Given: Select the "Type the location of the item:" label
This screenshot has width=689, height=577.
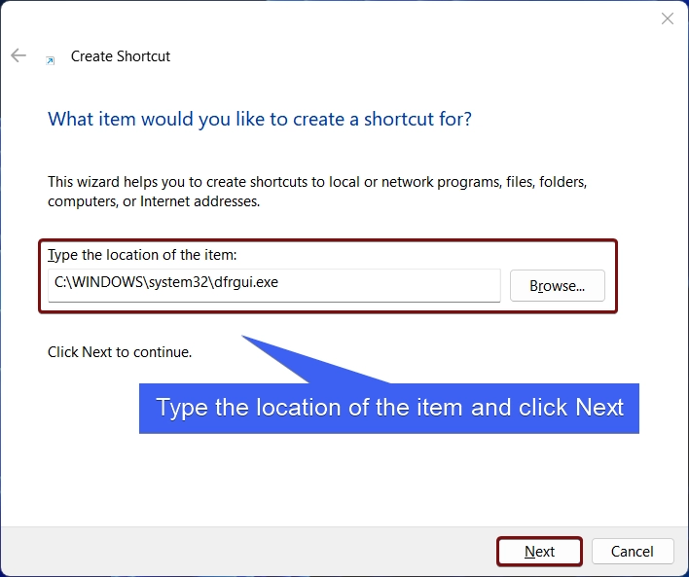Looking at the screenshot, I should [142, 255].
